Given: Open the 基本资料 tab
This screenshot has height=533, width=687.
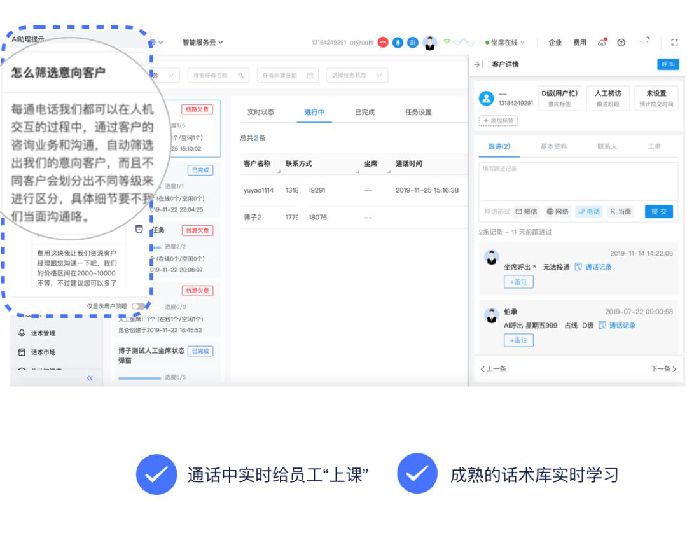Looking at the screenshot, I should 553,146.
